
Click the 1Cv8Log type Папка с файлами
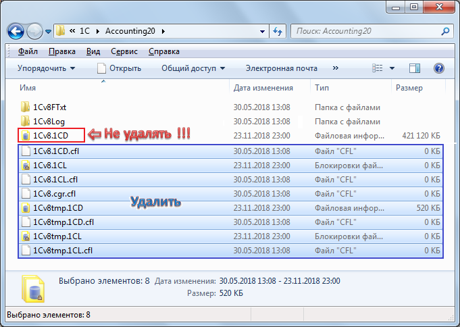click(x=347, y=122)
